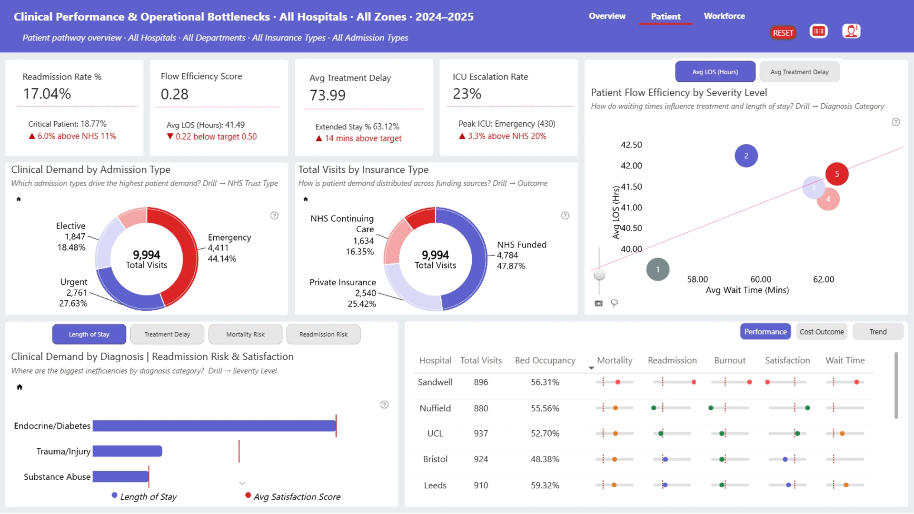The image size is (914, 514).
Task: Open the user info profile icon
Action: [x=851, y=31]
